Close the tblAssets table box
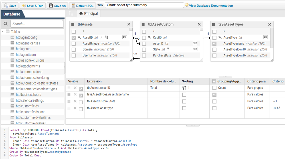Viewport: 285px width, 159px height. 129,25
